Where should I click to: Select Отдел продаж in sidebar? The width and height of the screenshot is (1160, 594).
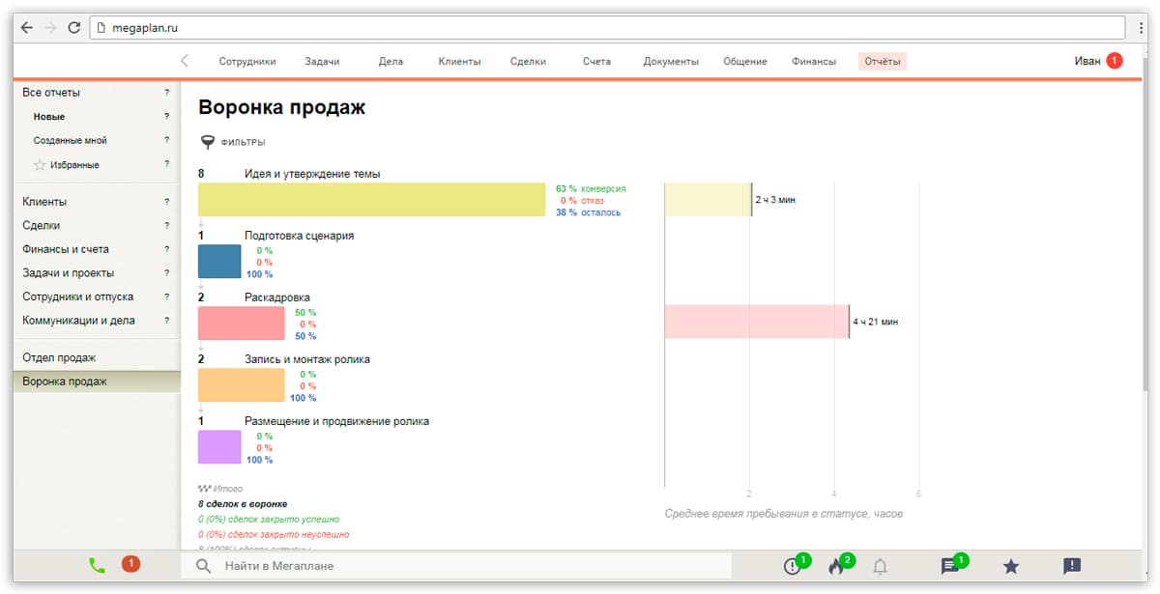[x=59, y=358]
